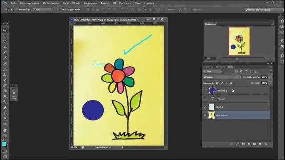Select the Zoom tool in the toolbox
Screen dimensions: 285x160
pos(5,135)
